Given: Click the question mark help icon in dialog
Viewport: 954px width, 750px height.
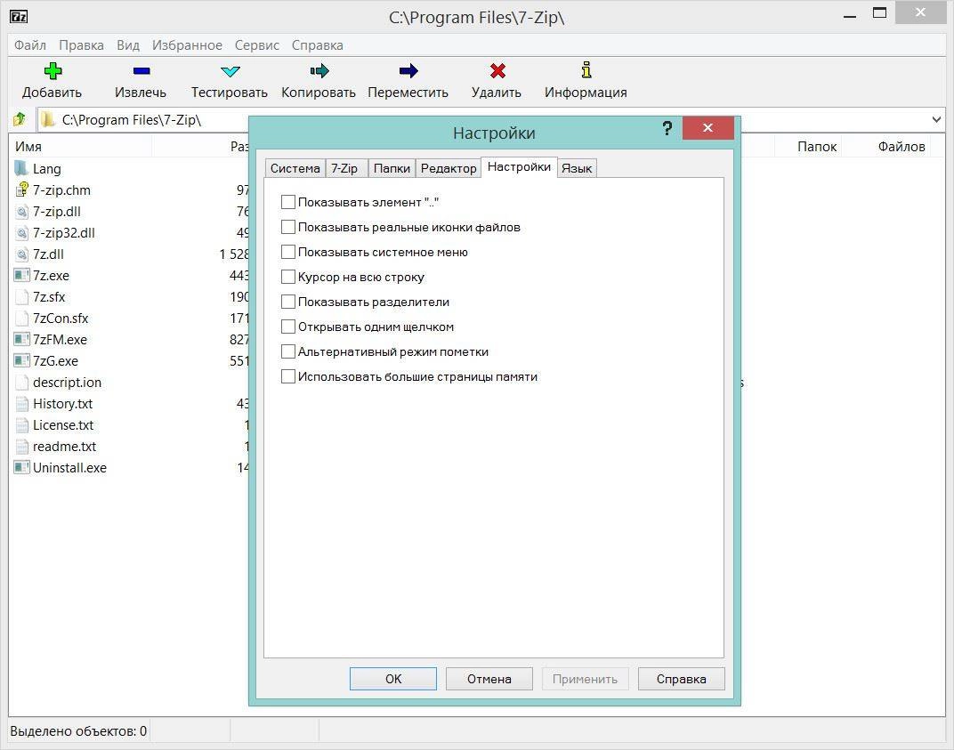Looking at the screenshot, I should click(x=667, y=128).
